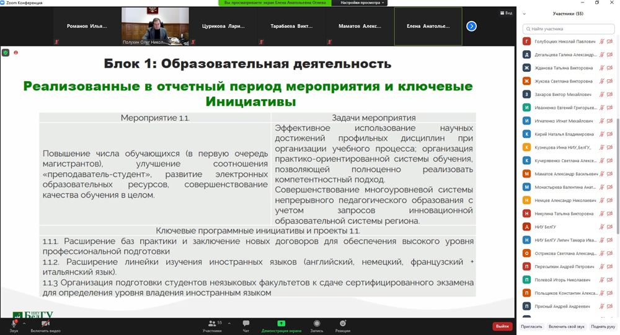Turn on camera with Включить видео
The height and width of the screenshot is (335, 620).
click(45, 323)
